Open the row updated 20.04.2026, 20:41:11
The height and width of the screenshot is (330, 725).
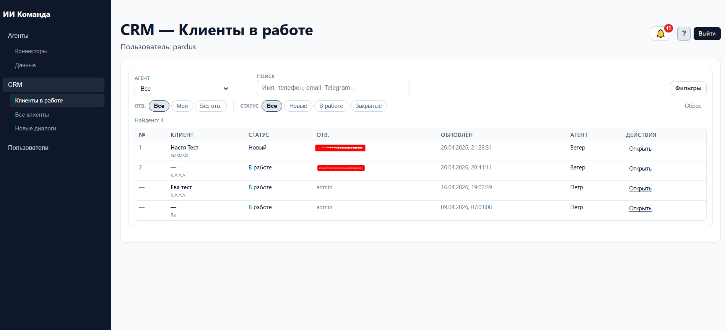point(640,169)
